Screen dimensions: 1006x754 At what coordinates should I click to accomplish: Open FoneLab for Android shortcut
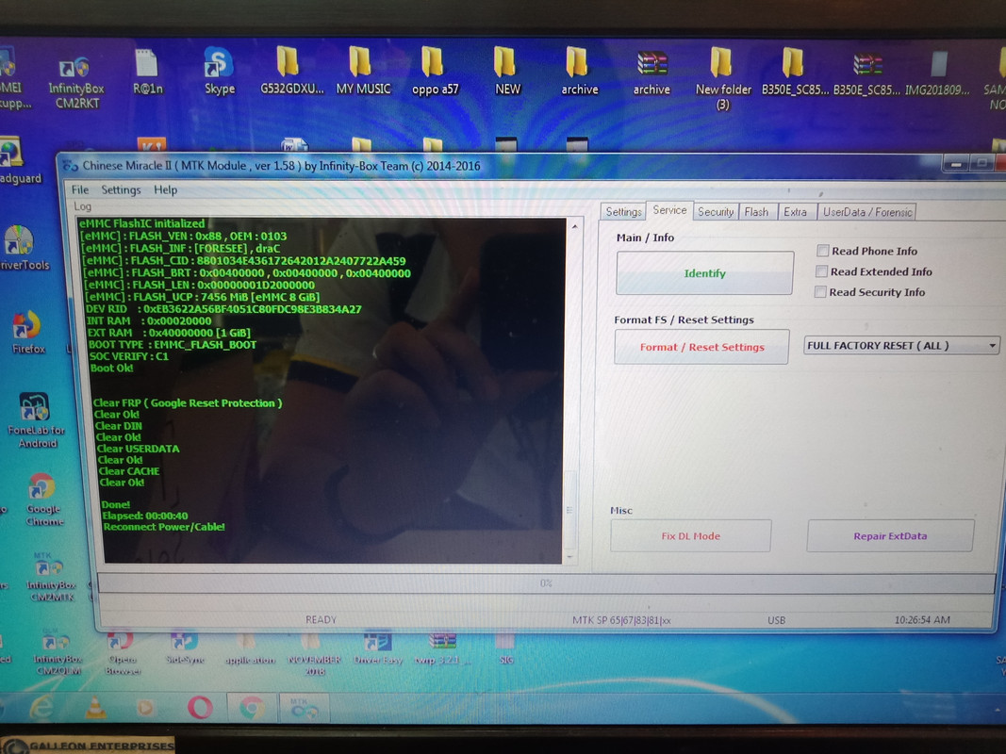(36, 420)
